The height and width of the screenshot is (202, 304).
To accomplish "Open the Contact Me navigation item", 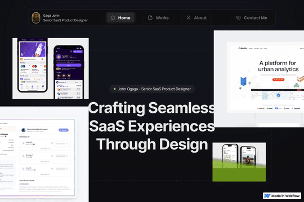I will (252, 18).
